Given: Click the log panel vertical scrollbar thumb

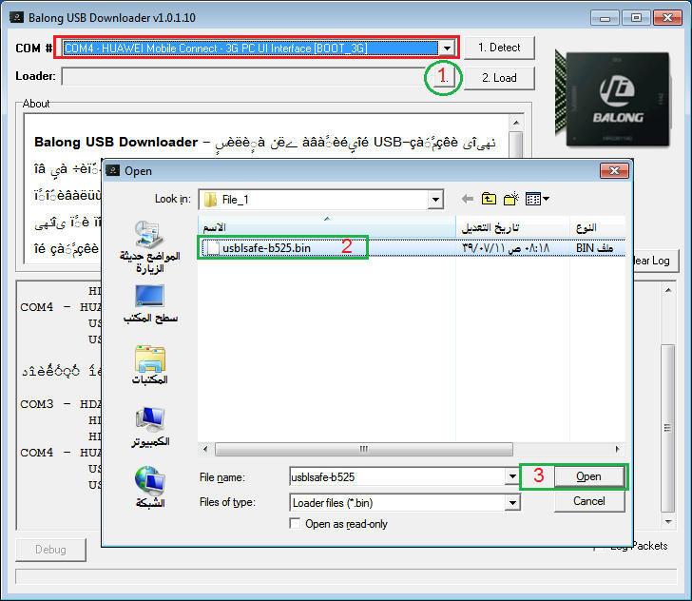Looking at the screenshot, I should pyautogui.click(x=667, y=428).
